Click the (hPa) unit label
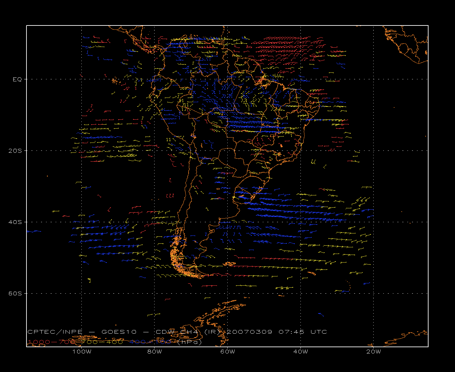The width and height of the screenshot is (455, 372). coord(189,342)
